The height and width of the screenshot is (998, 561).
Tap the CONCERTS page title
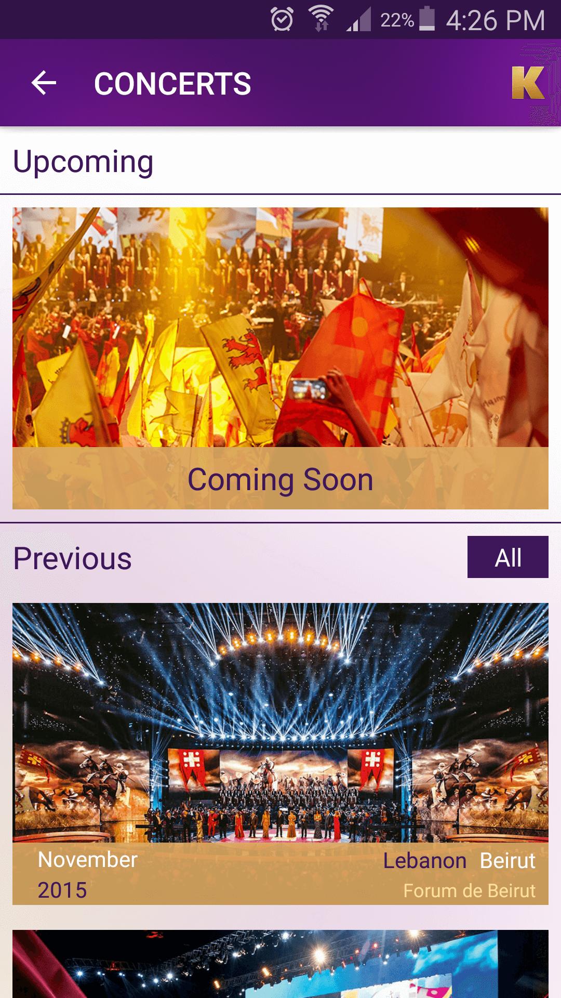click(x=172, y=84)
